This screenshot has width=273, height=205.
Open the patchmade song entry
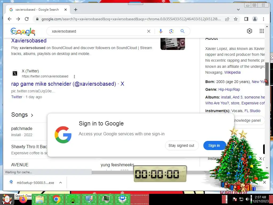22,128
